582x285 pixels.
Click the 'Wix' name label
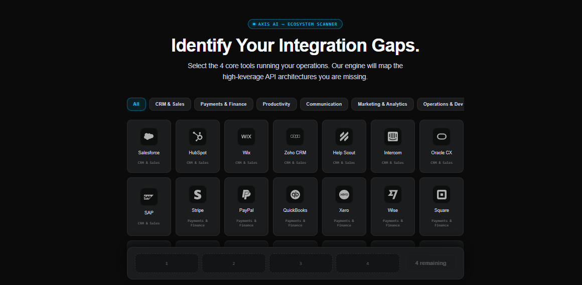246,153
